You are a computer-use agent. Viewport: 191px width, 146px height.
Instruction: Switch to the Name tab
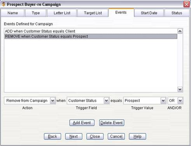pos(12,13)
